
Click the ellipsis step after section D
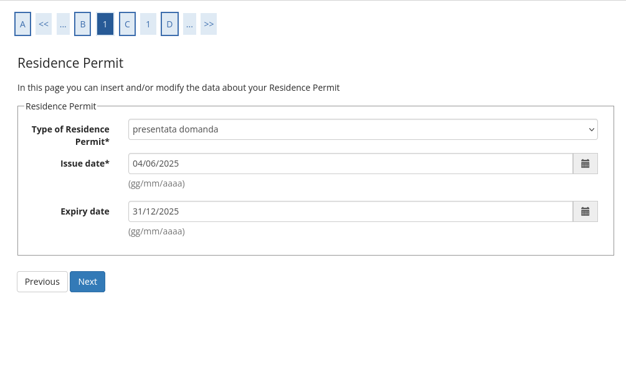189,24
